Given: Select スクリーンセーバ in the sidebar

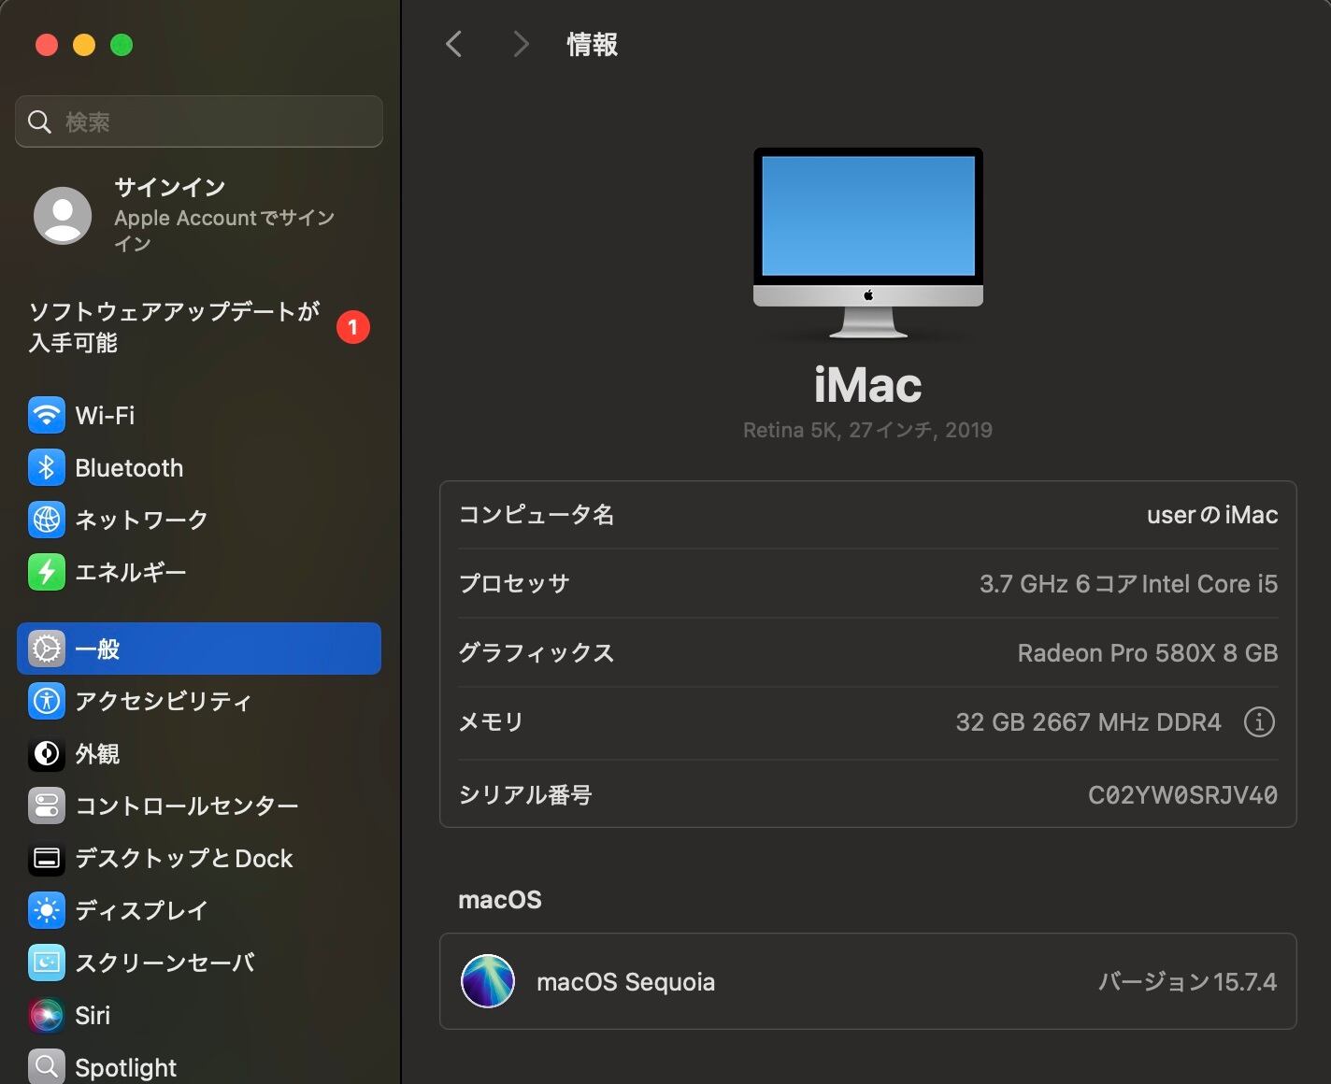Looking at the screenshot, I should (199, 963).
